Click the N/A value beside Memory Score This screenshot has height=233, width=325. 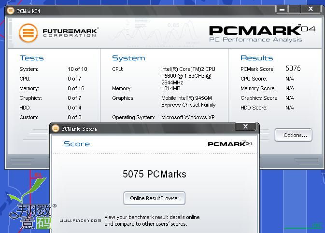(290, 88)
